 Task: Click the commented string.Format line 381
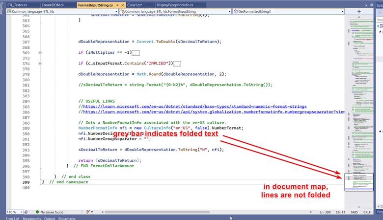tap(175, 85)
